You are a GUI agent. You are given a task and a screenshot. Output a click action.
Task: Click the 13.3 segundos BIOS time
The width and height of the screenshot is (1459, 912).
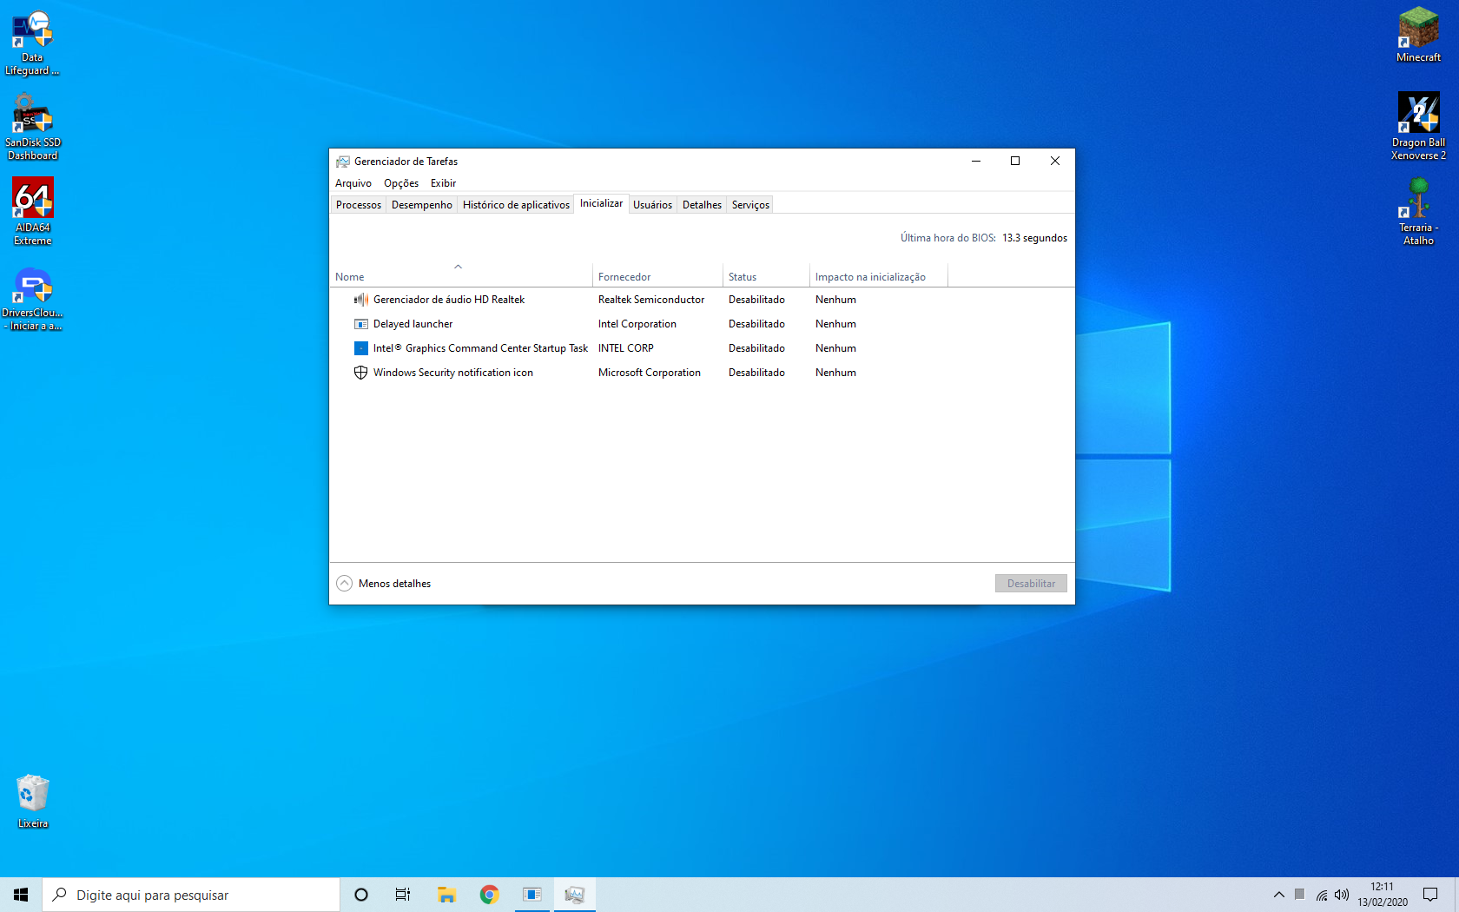[1034, 238]
